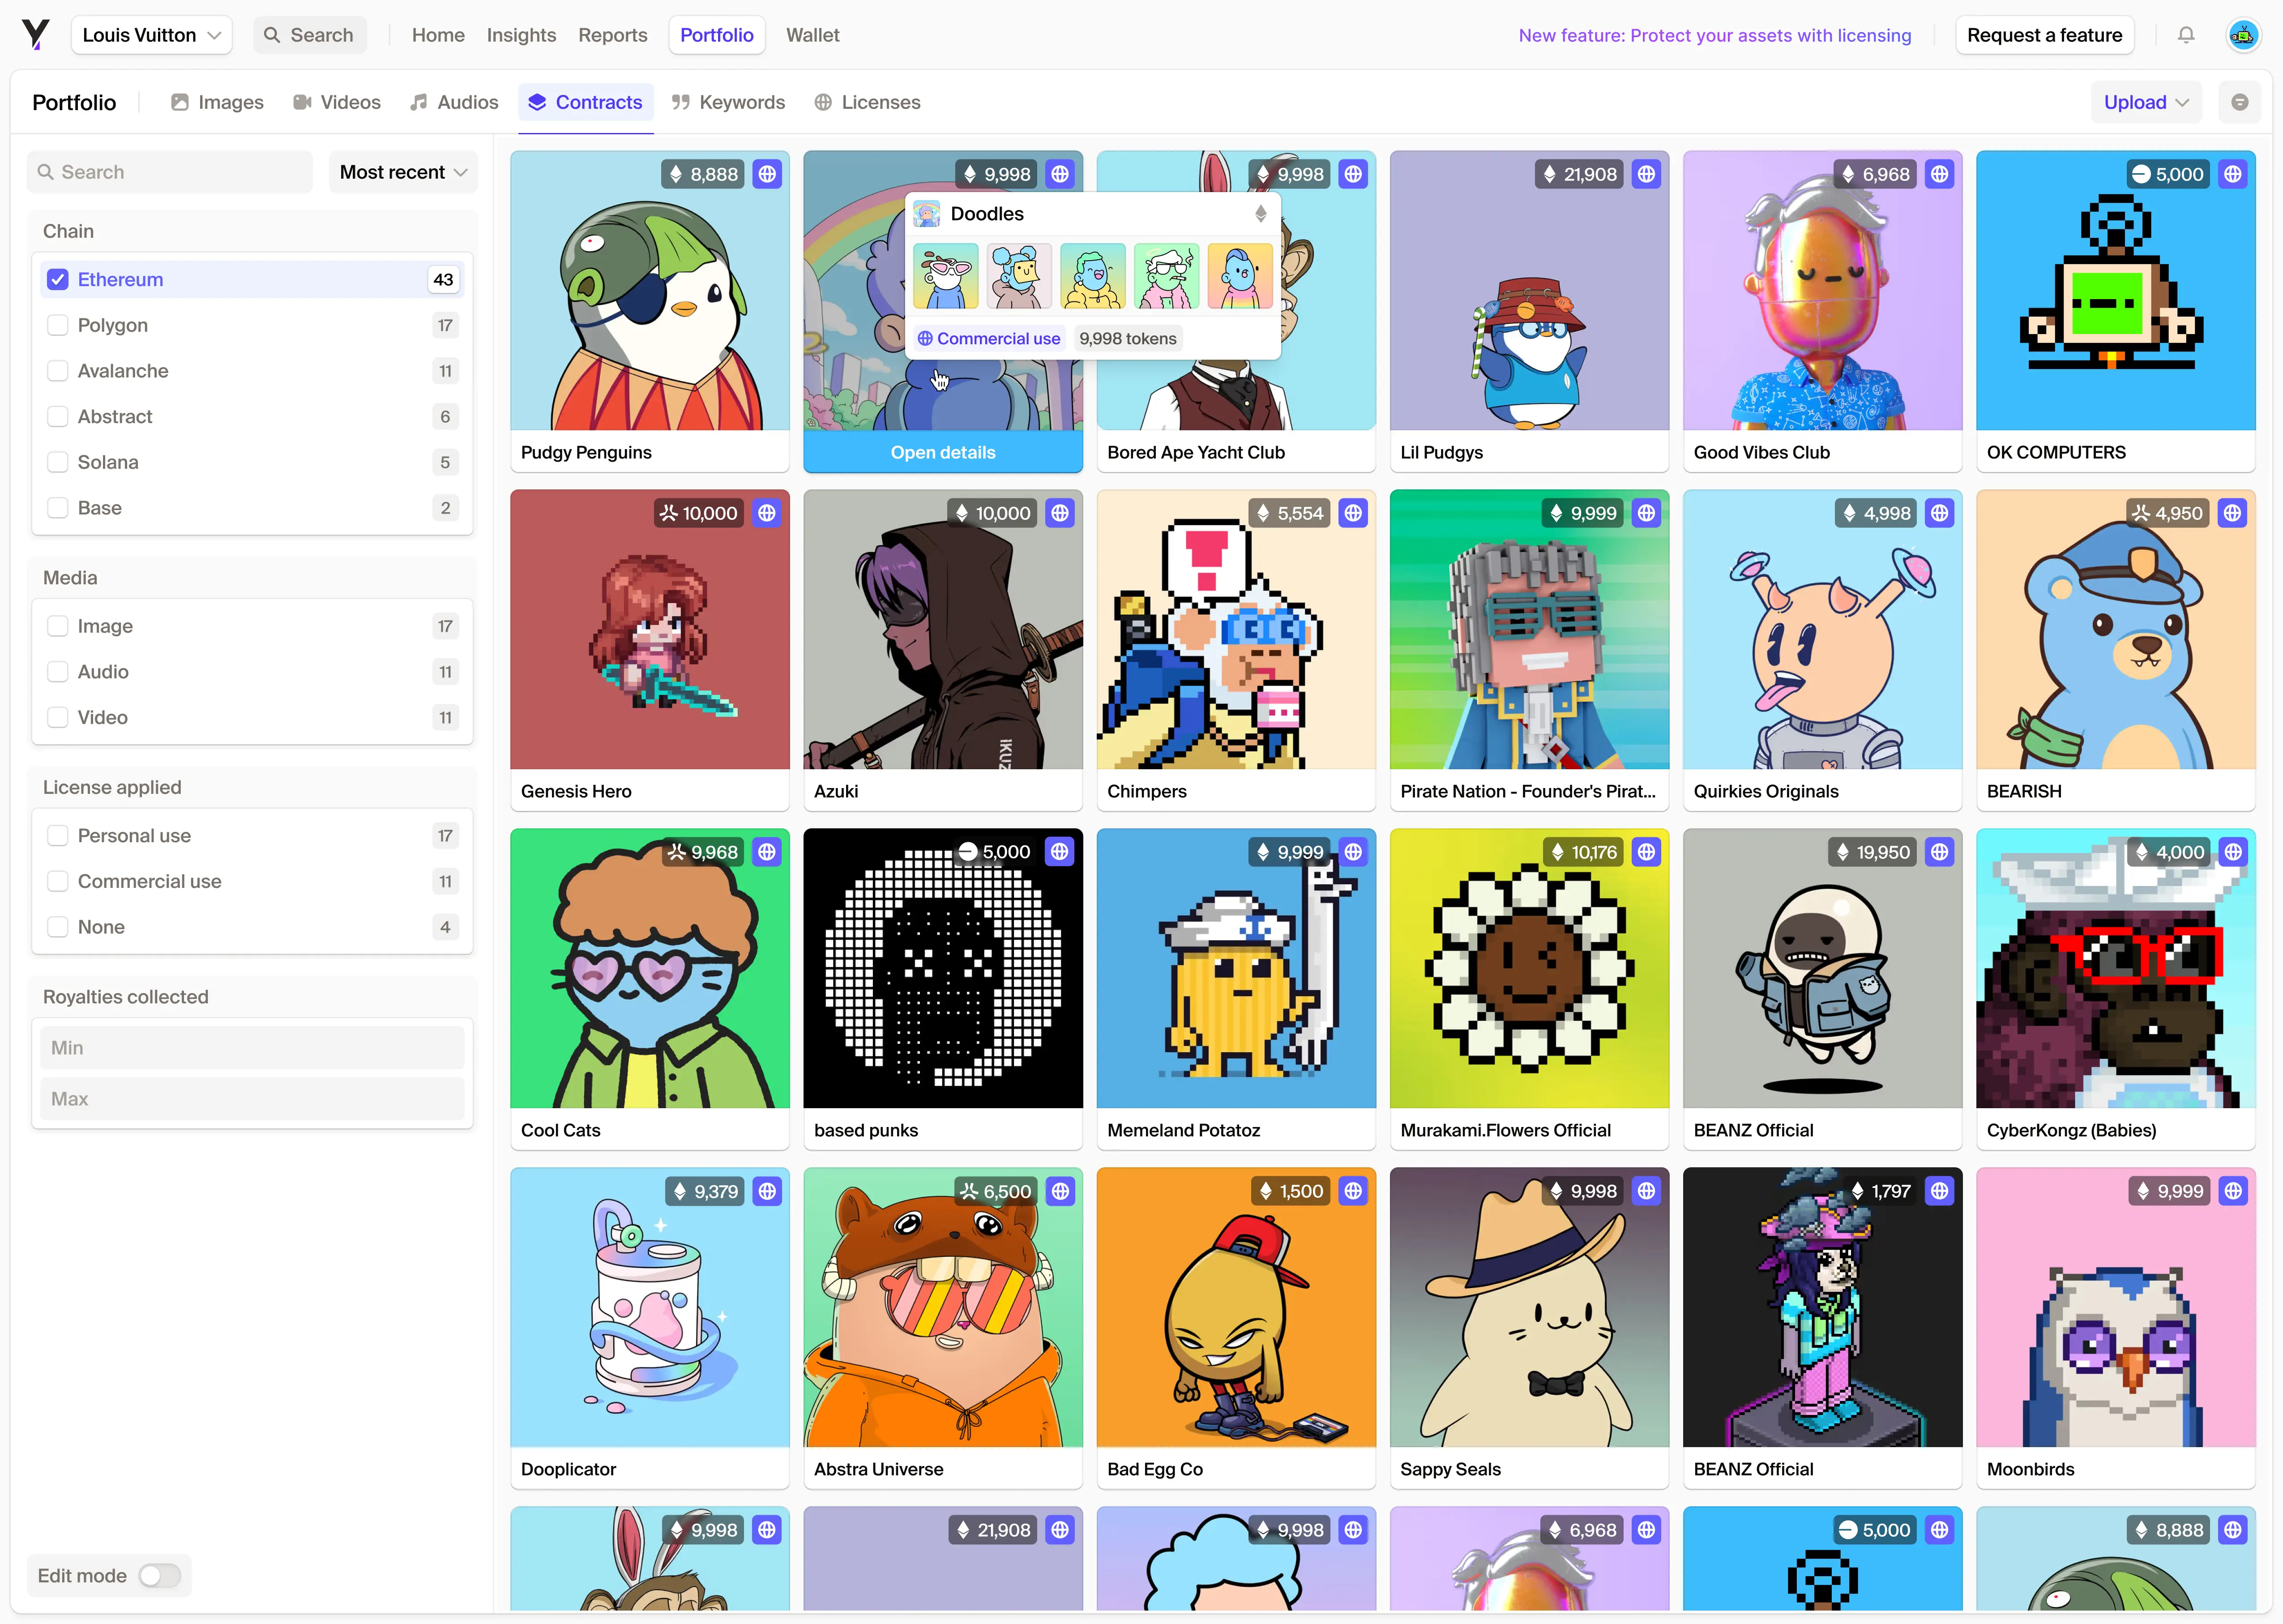Viewport: 2283px width, 1624px height.
Task: Open the Louis Vuitton workspace dropdown
Action: pos(151,35)
